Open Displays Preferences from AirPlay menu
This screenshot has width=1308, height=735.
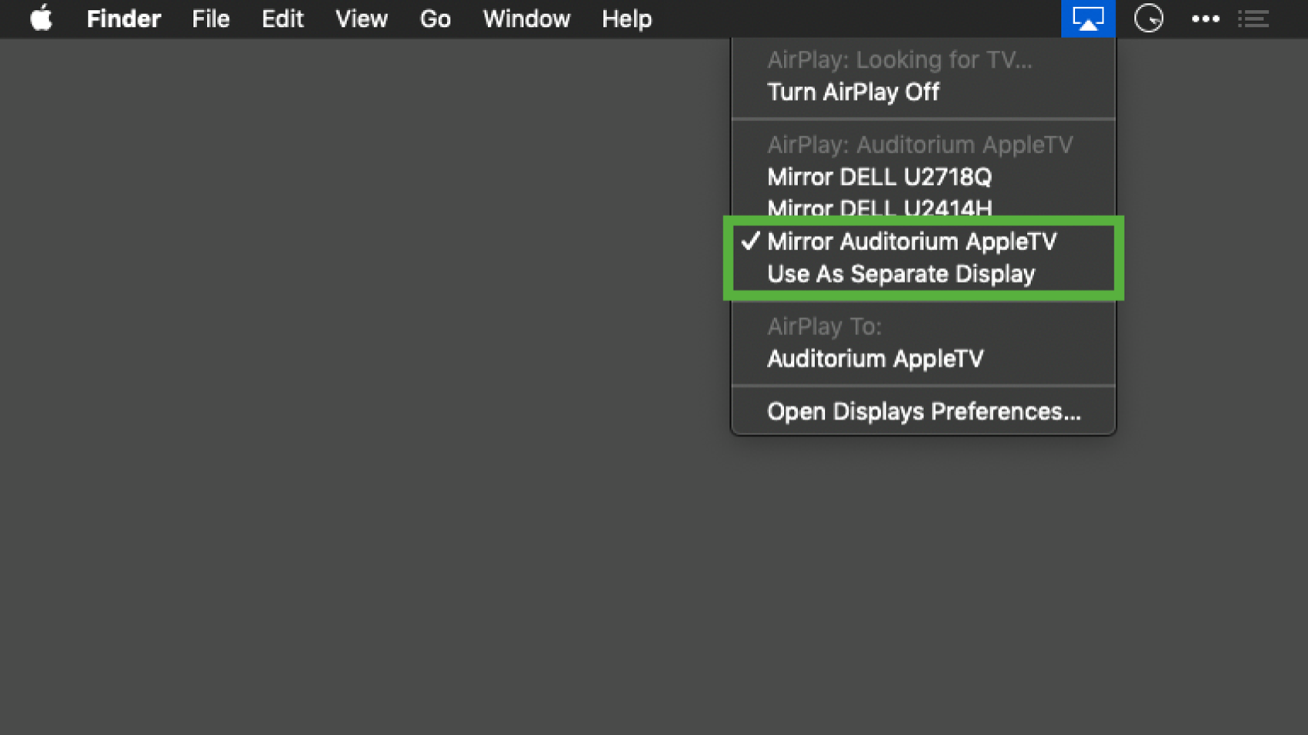(x=923, y=412)
